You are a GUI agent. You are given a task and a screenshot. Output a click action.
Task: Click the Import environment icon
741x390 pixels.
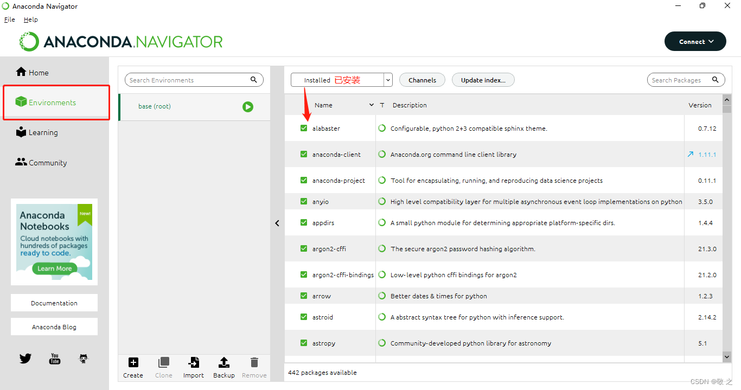(x=193, y=362)
